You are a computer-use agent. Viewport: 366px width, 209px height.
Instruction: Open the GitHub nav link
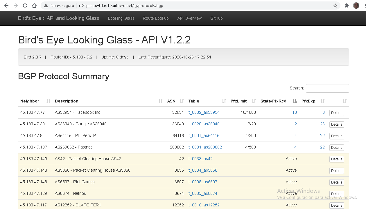click(x=216, y=18)
